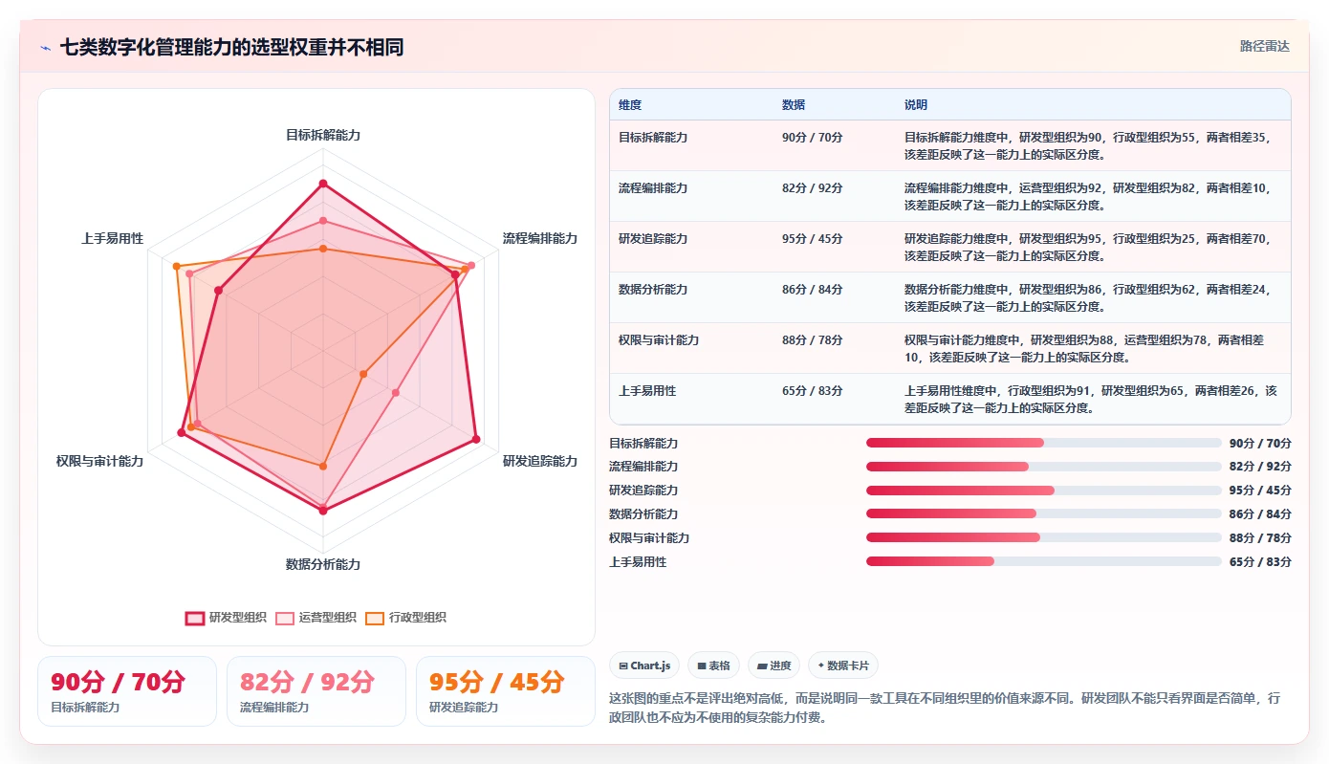Screen dimensions: 1329x764
Task: Click the 目标拆解能力 progress bar
Action: tap(1044, 443)
